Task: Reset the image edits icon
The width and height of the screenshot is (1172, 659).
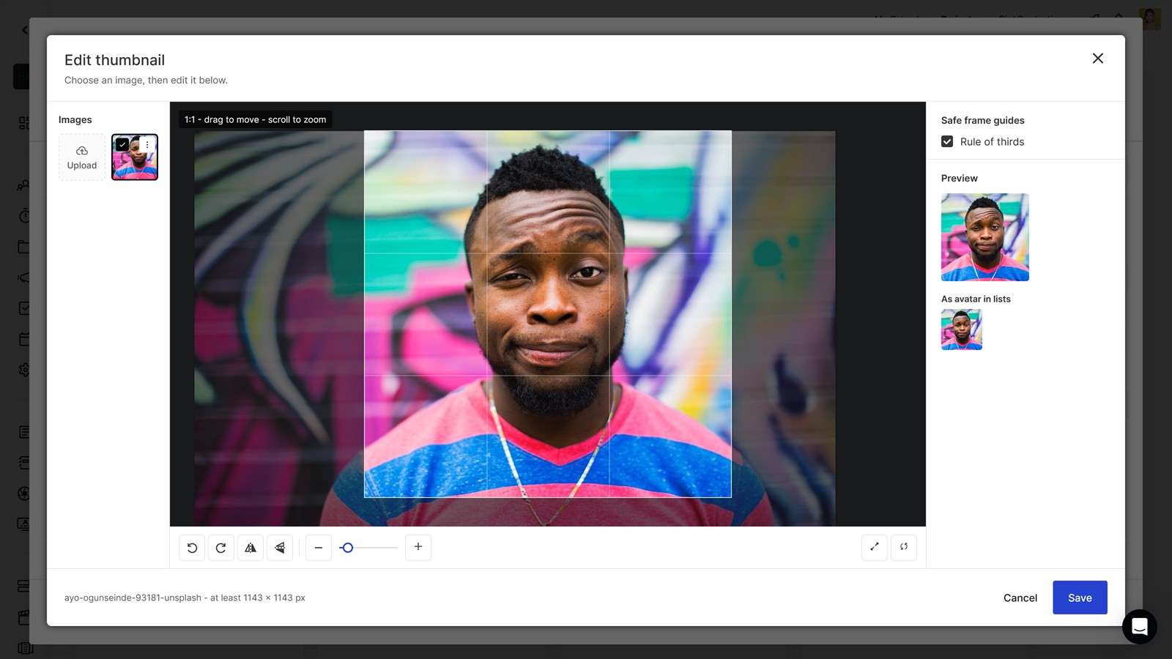Action: pos(904,547)
